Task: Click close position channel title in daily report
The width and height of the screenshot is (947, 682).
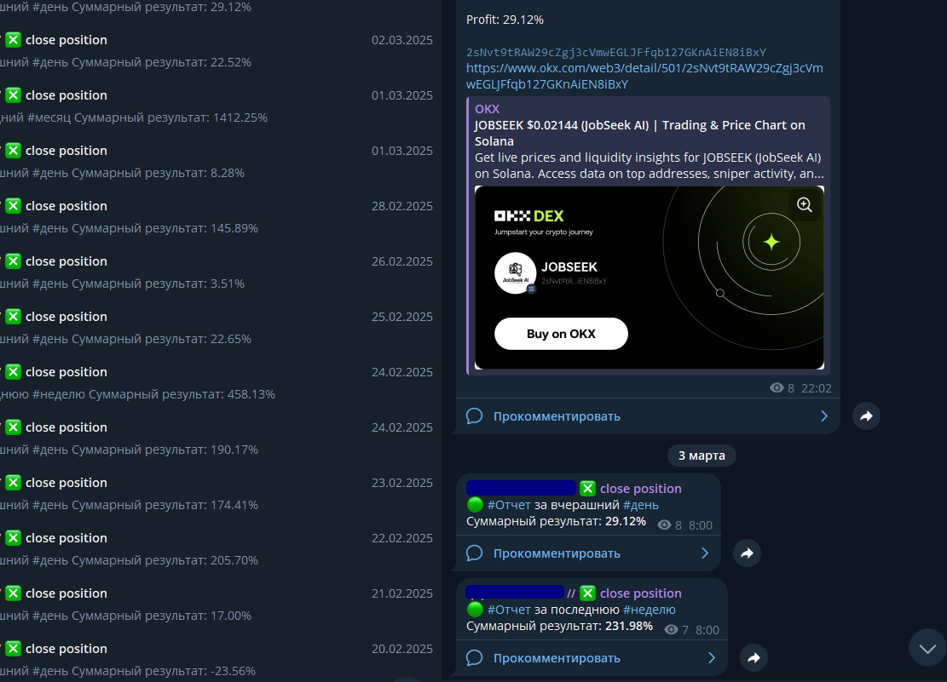Action: click(x=641, y=488)
